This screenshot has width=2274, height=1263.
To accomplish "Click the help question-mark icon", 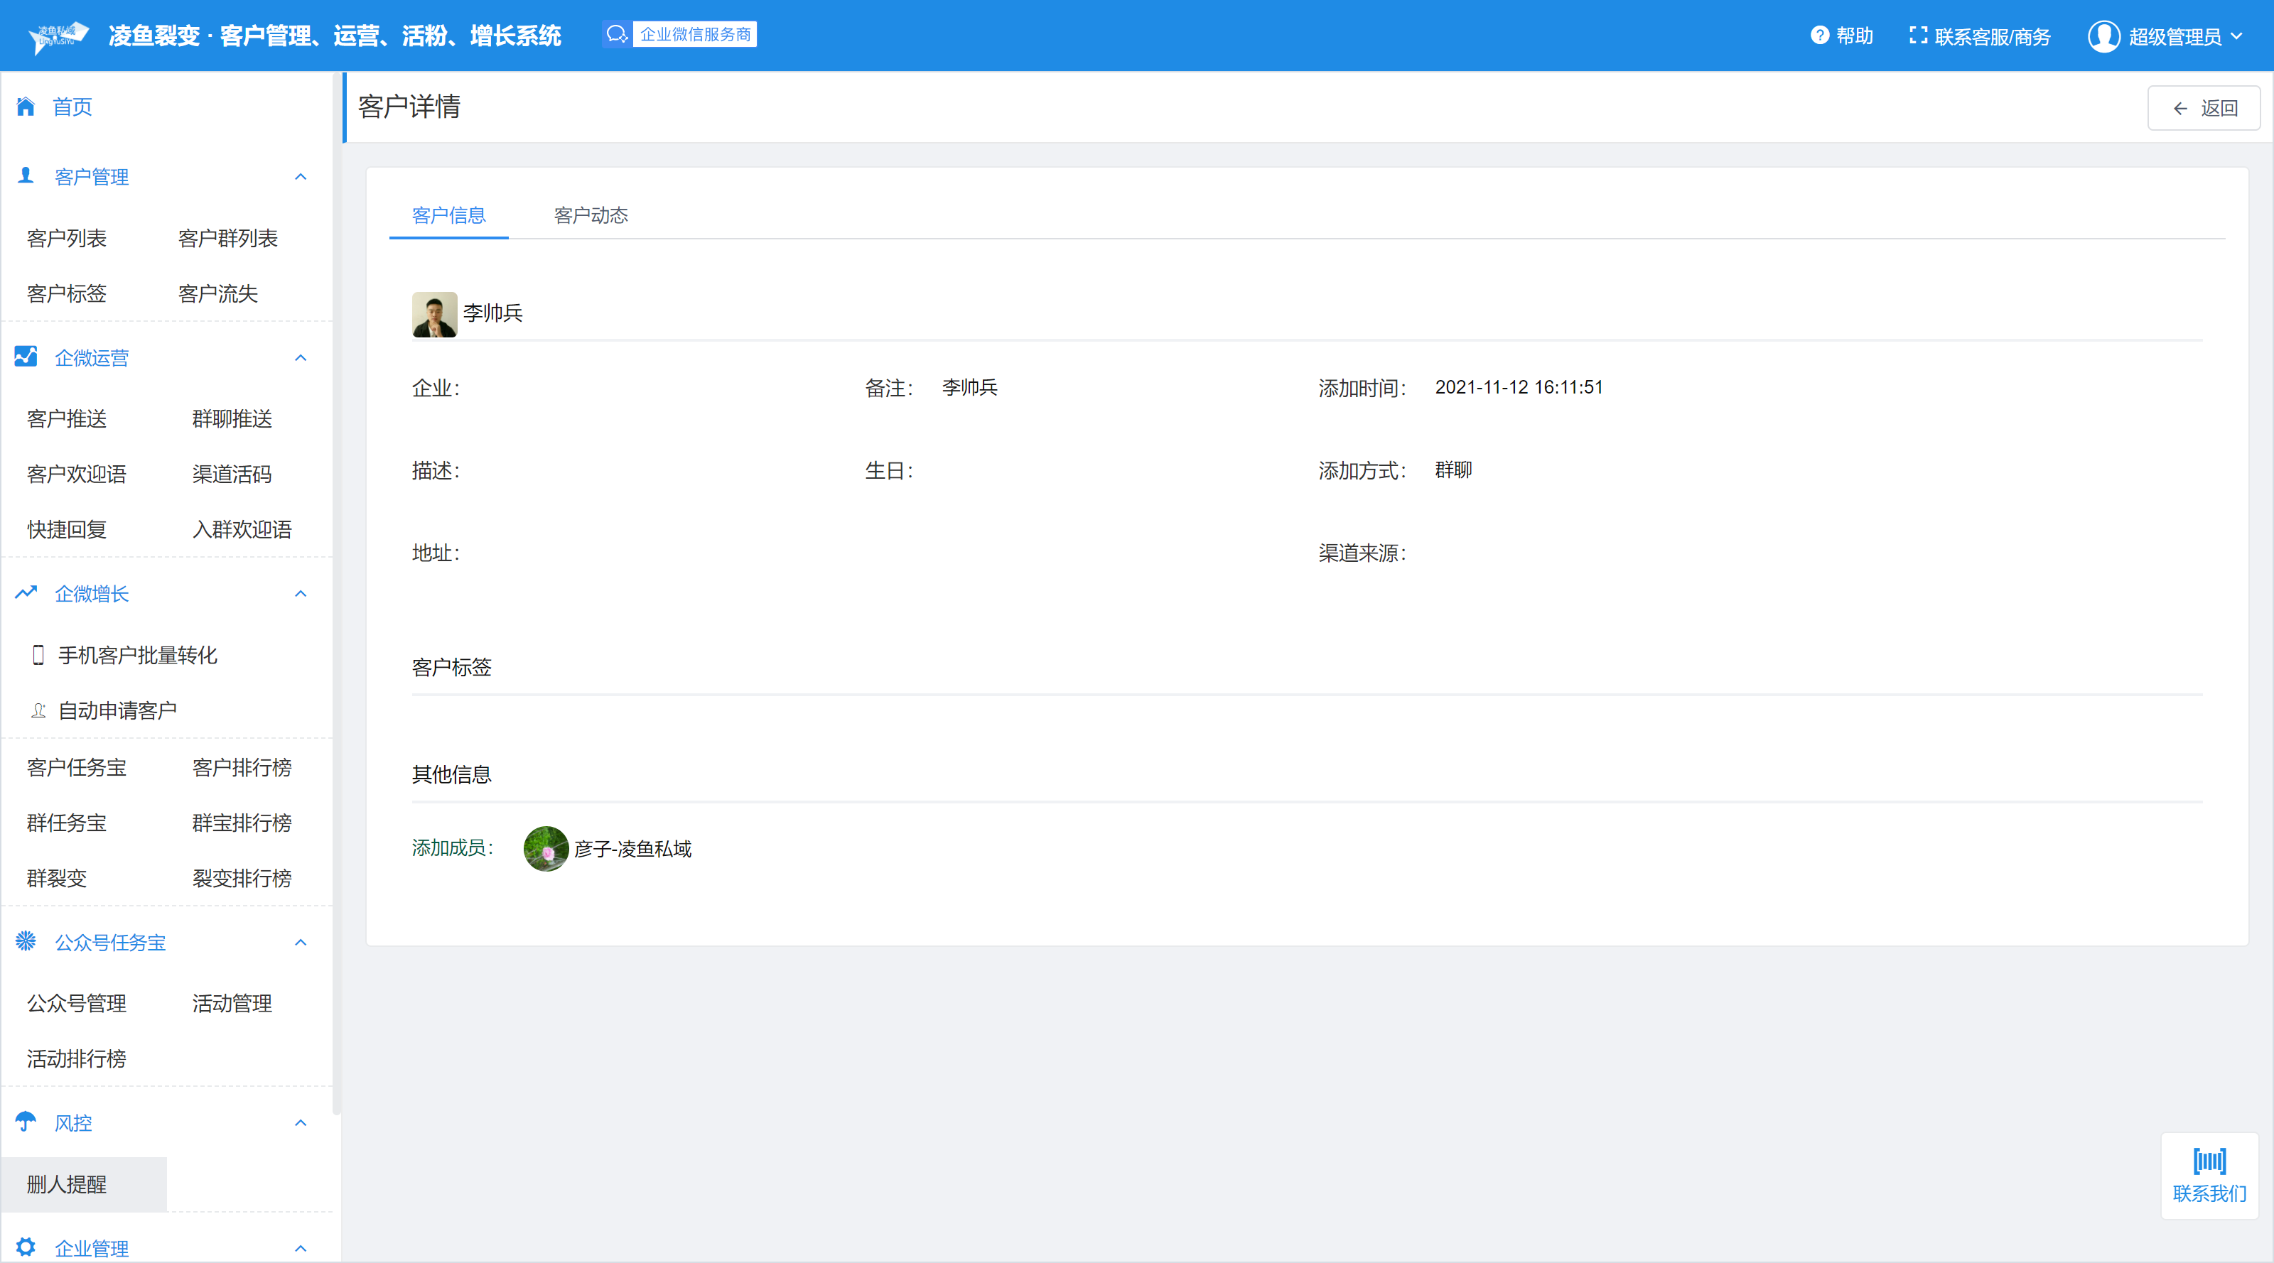I will (x=1819, y=36).
